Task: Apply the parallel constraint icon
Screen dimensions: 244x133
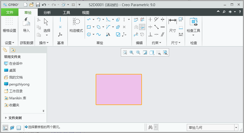Action: coord(163,34)
